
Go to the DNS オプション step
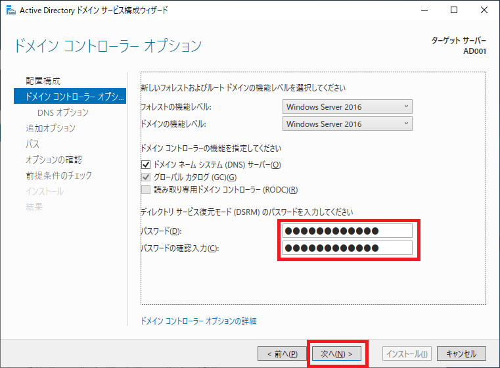pyautogui.click(x=63, y=112)
